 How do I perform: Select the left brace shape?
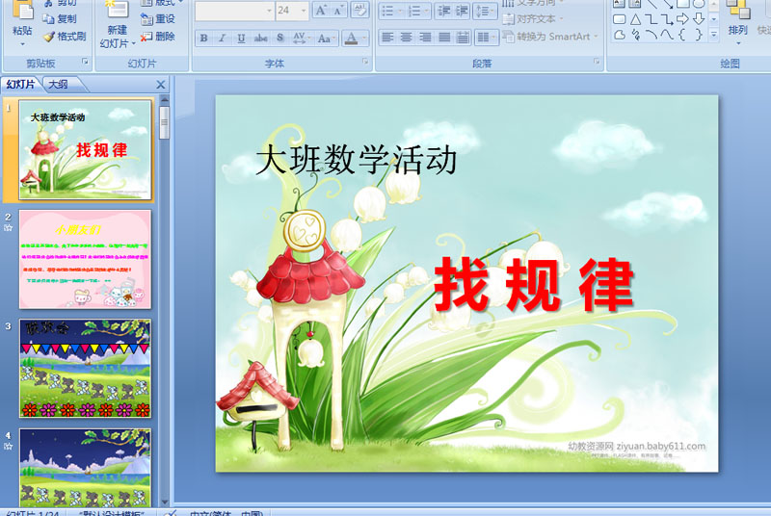(682, 35)
